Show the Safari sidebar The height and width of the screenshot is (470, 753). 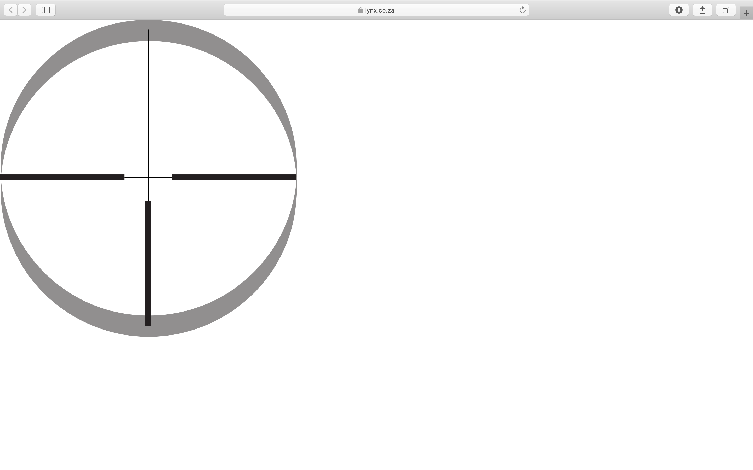(46, 10)
